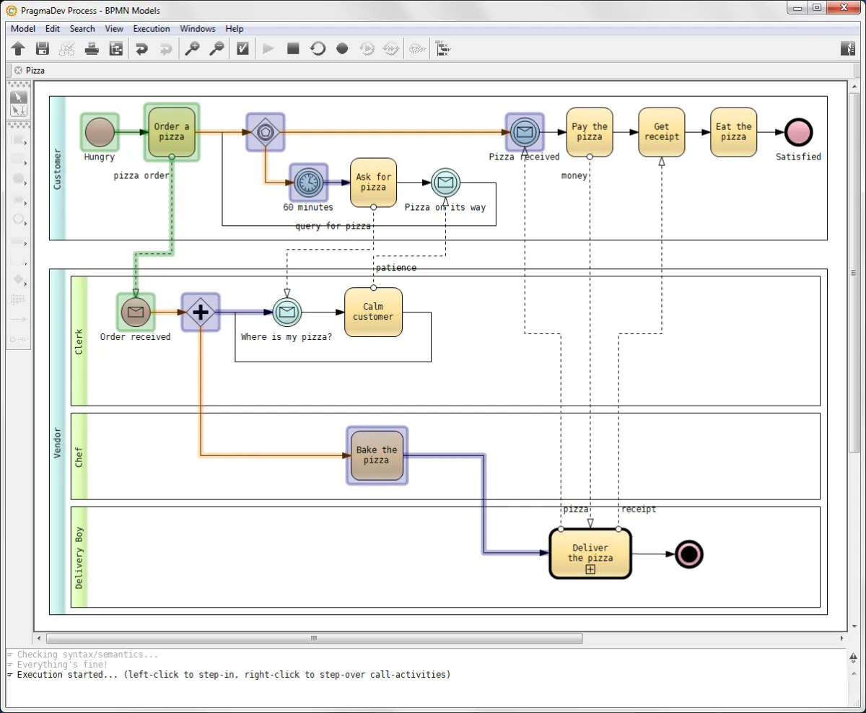
Task: Click the 'pizza order' message flow label
Action: click(x=141, y=175)
